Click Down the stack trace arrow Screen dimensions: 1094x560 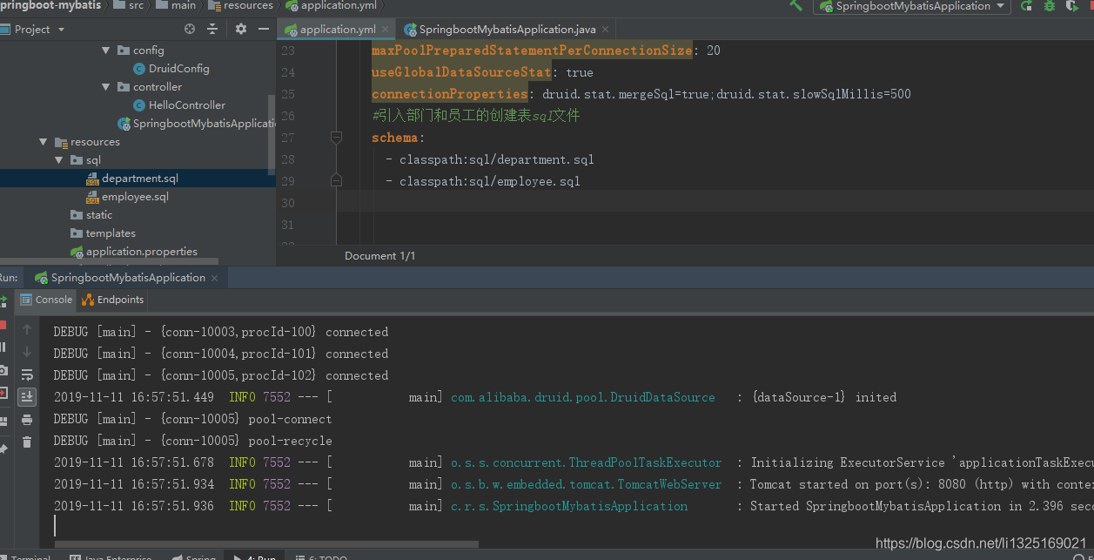[x=27, y=352]
